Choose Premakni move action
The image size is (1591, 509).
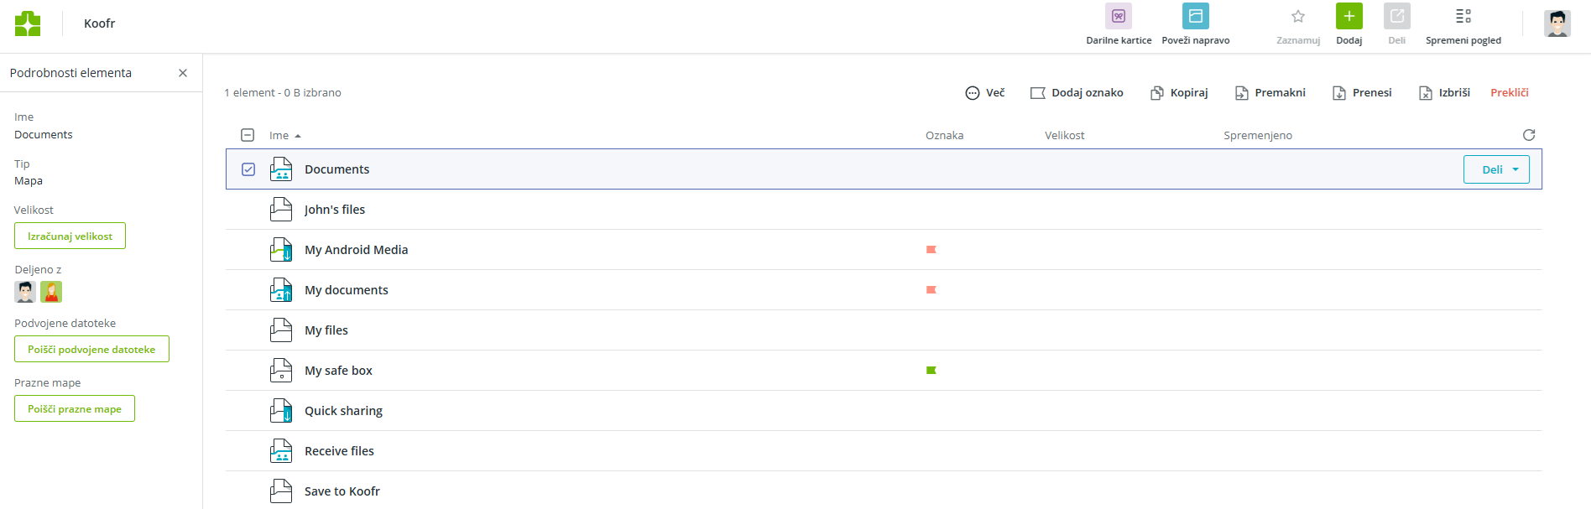1270,93
